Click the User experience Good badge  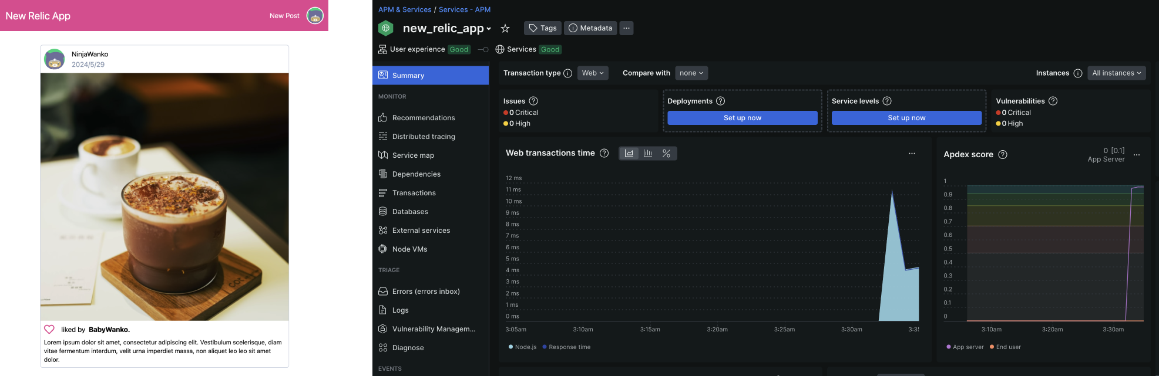click(459, 50)
